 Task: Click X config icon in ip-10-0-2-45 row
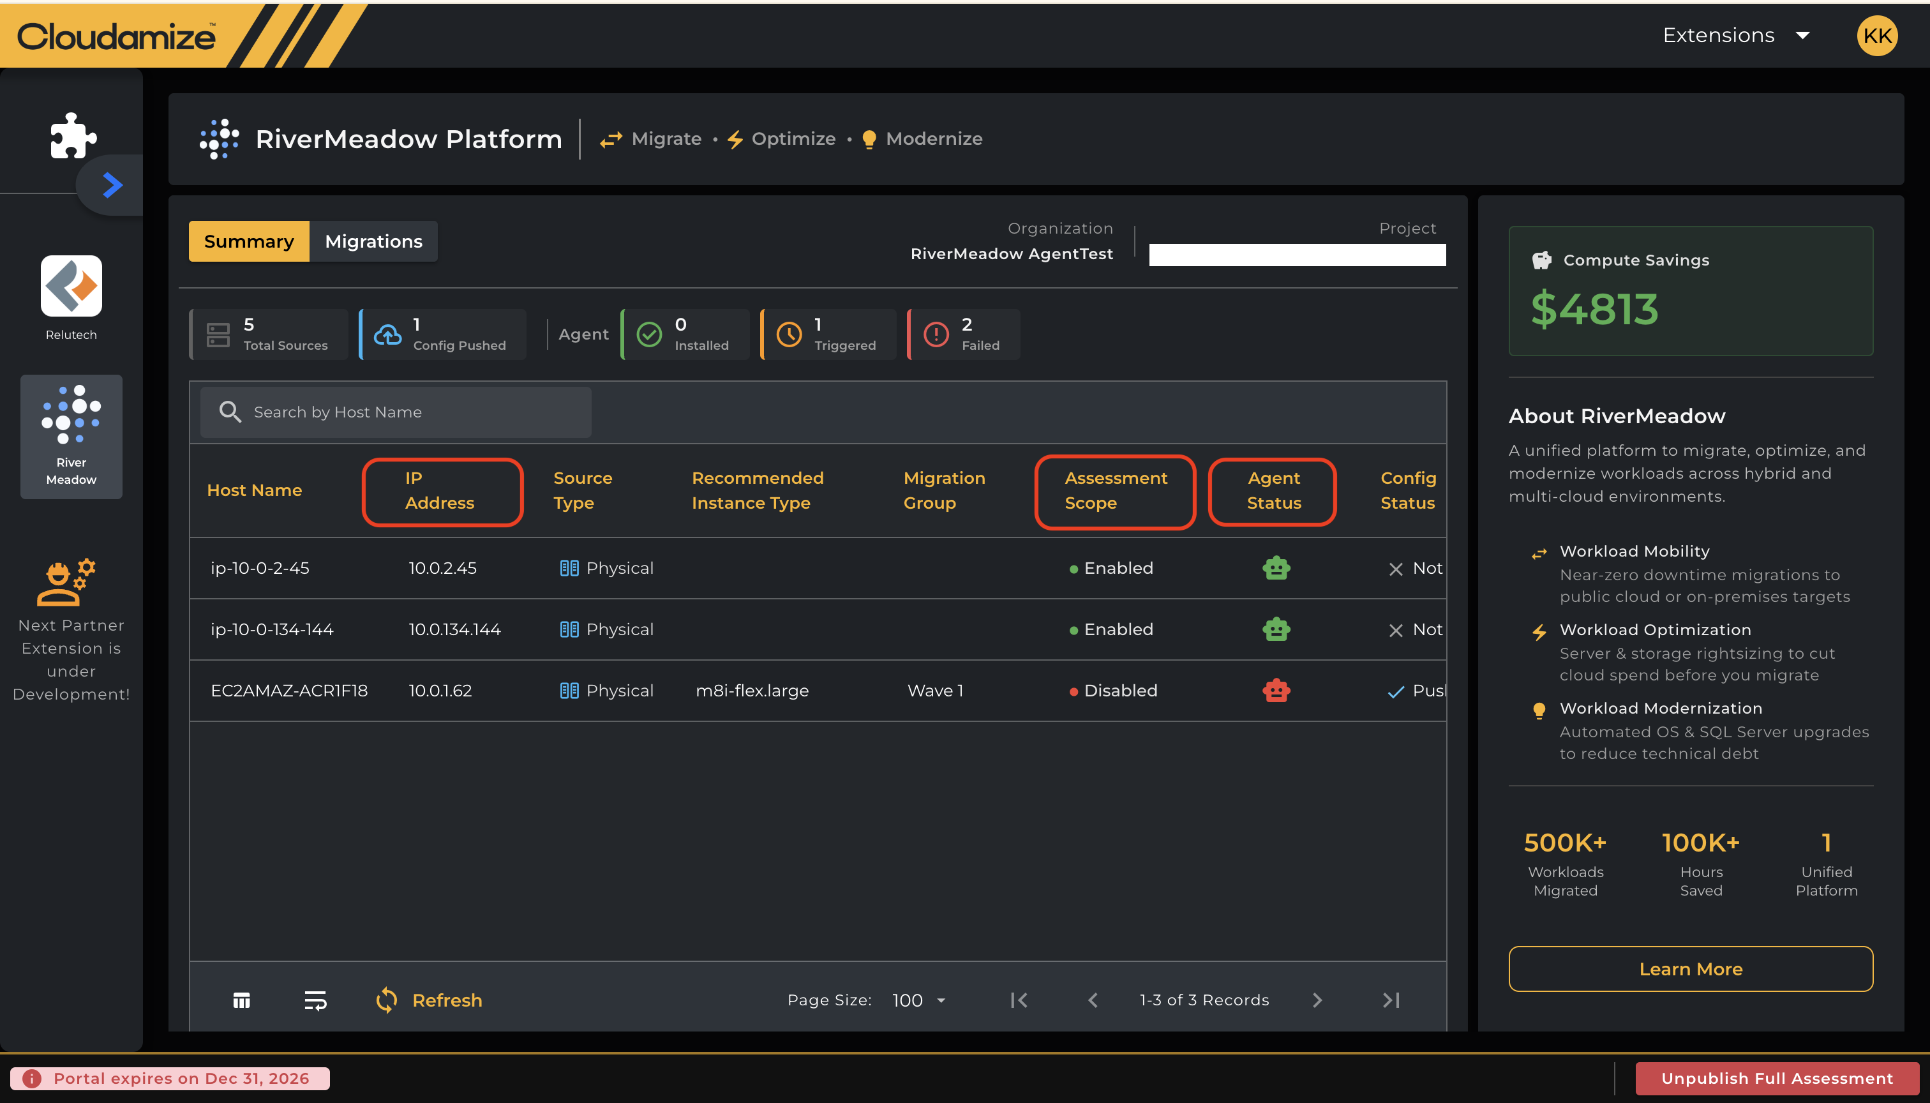click(x=1396, y=569)
